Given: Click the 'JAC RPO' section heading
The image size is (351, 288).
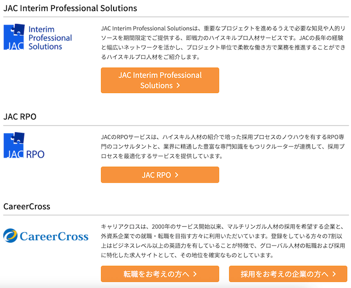Looking at the screenshot, I should (20, 116).
